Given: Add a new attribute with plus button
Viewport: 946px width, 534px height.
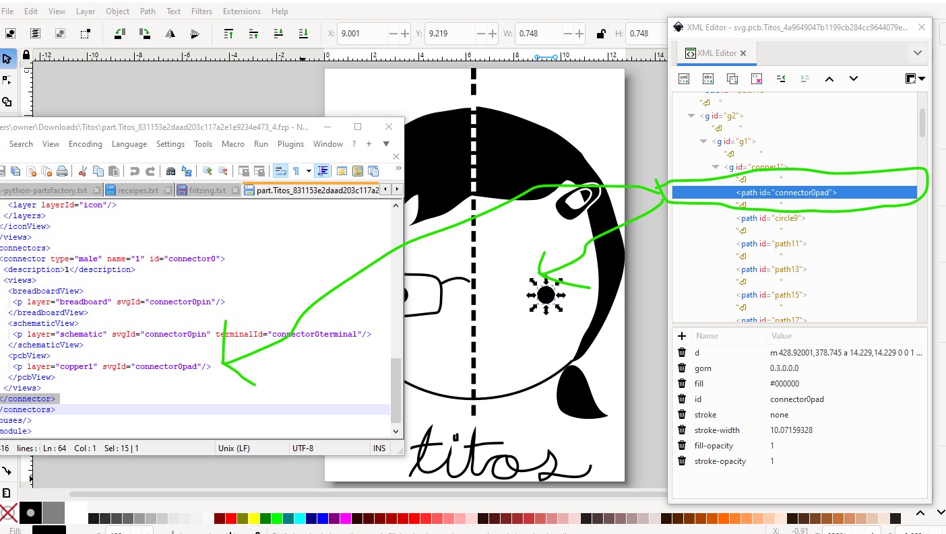Looking at the screenshot, I should click(682, 336).
